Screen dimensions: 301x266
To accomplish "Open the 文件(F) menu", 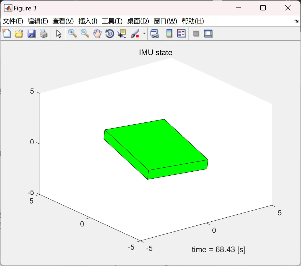I will coord(13,21).
